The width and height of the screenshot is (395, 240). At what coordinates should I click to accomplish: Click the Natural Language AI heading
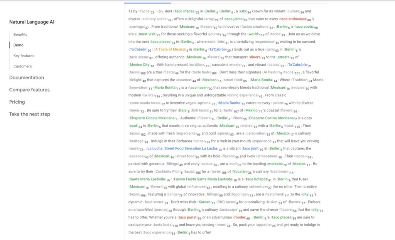32,22
